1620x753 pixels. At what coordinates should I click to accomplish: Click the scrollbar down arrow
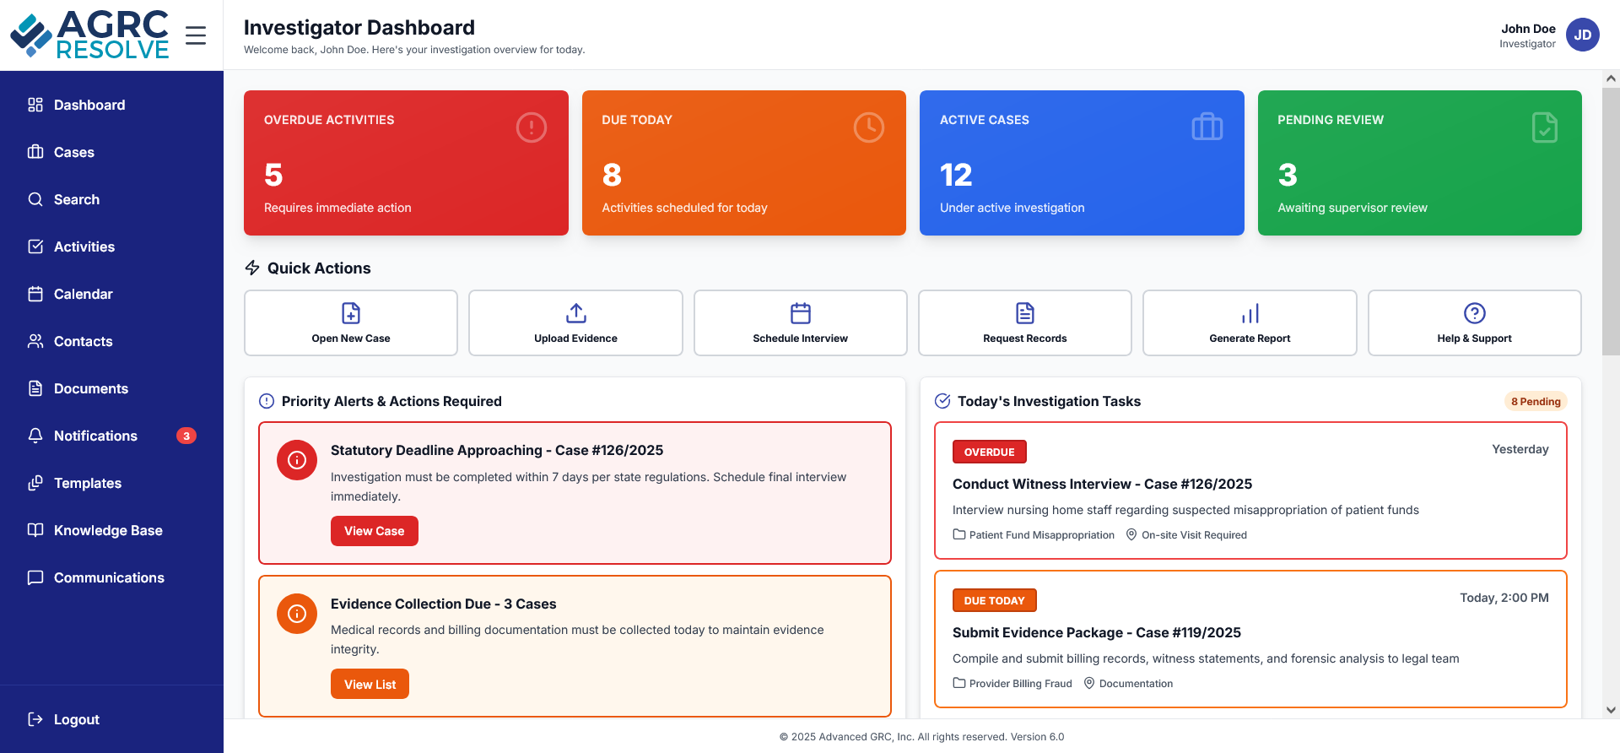[1611, 710]
